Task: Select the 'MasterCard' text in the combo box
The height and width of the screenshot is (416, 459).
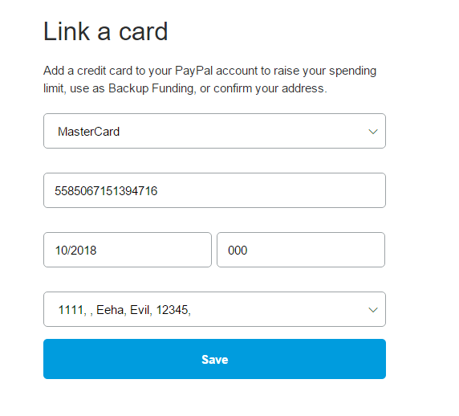Action: point(89,132)
